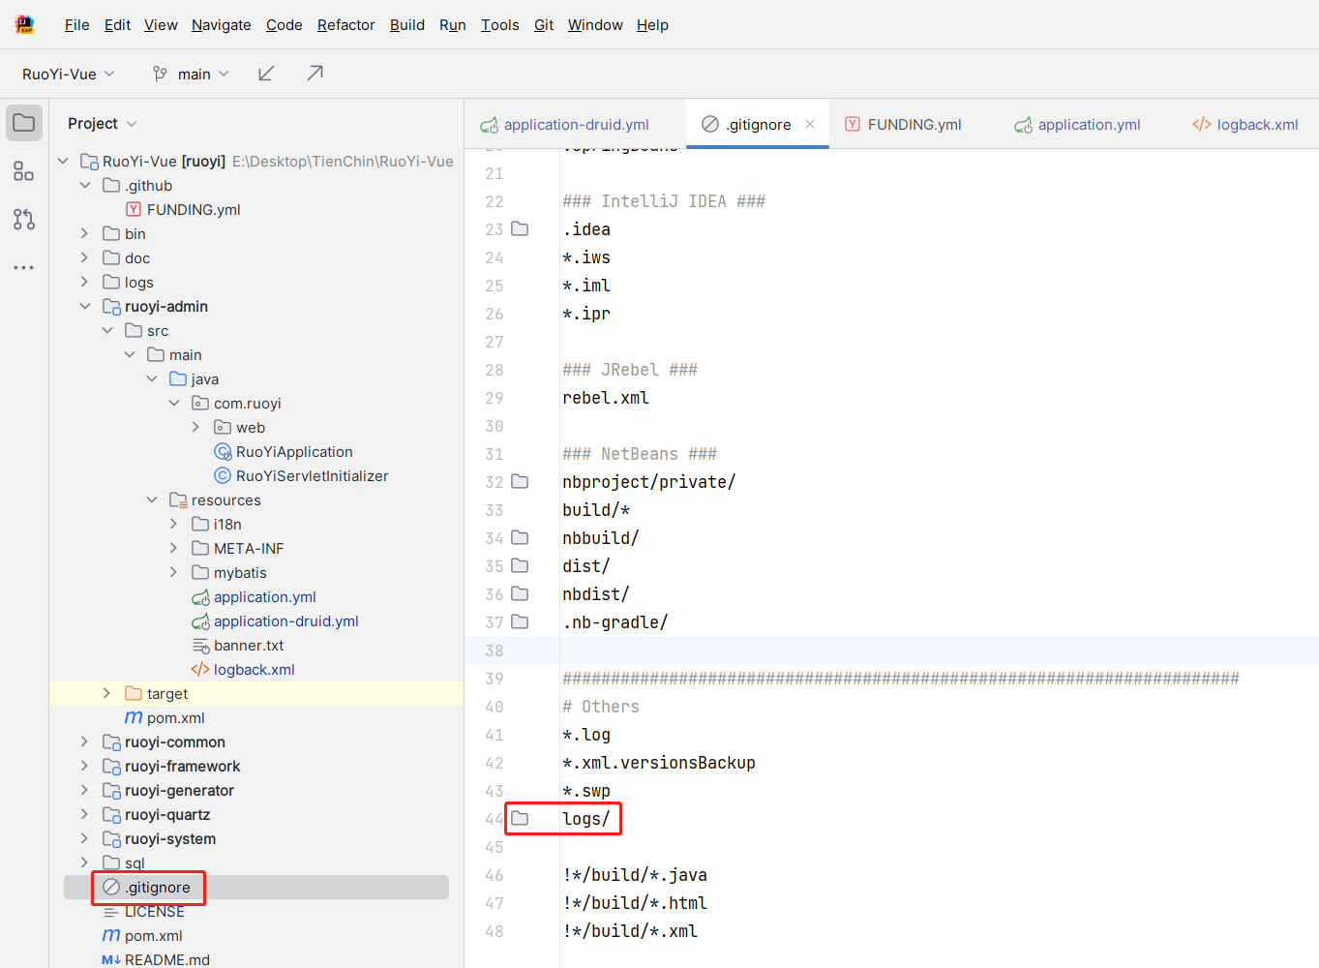Switch to logback.xml editor tab

tap(1245, 124)
